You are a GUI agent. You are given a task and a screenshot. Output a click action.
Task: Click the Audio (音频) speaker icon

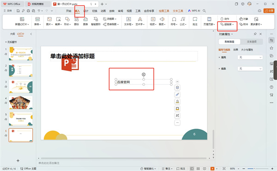(x=162, y=19)
